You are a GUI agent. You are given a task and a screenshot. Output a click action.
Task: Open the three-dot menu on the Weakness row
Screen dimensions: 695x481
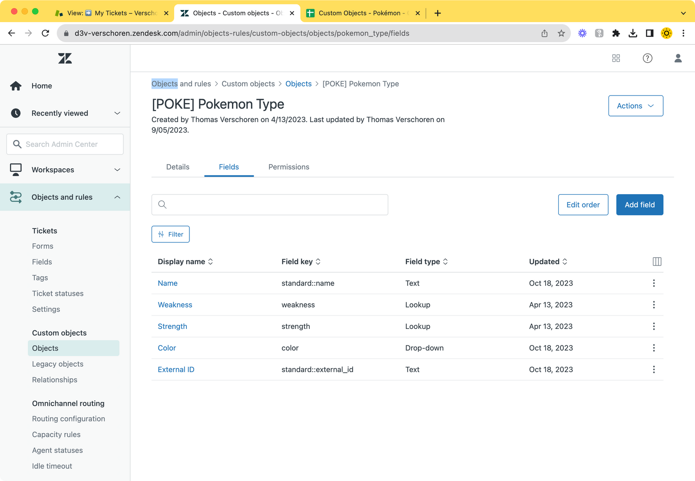[654, 305]
